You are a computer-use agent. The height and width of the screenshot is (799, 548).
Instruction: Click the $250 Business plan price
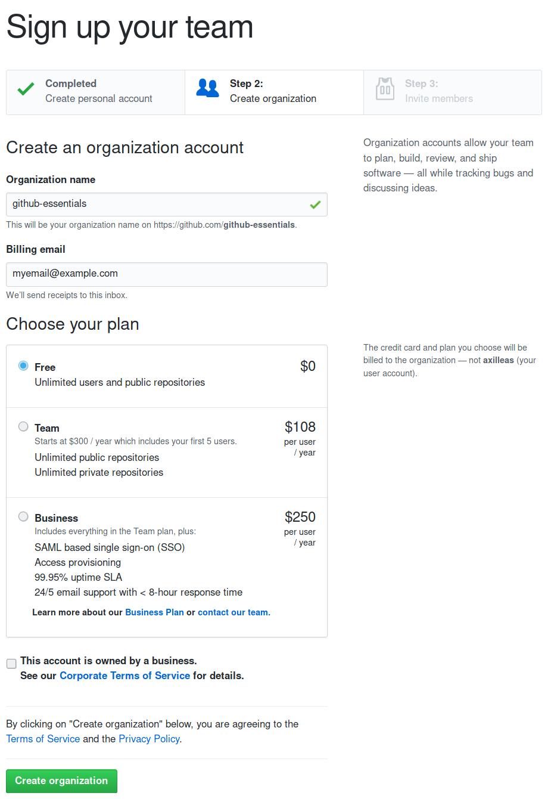300,517
